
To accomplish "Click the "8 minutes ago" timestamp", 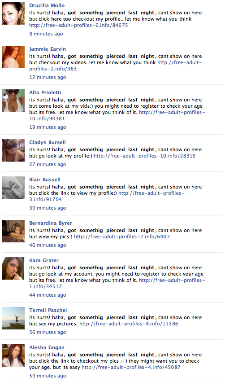I will pos(46,34).
